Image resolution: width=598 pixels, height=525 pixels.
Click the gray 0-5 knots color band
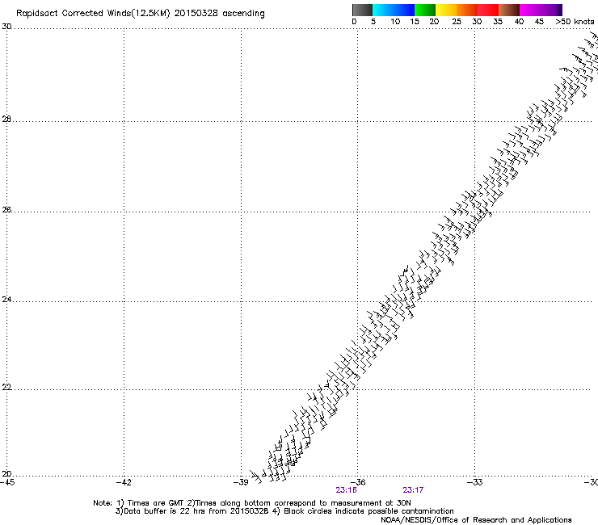pyautogui.click(x=362, y=10)
